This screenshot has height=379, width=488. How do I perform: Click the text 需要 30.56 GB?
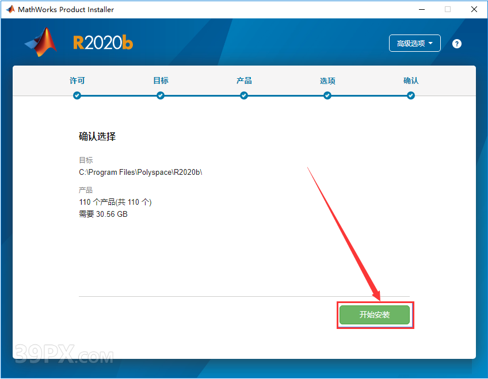103,214
